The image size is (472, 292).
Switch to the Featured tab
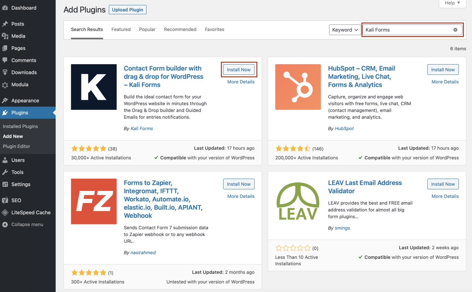(x=121, y=29)
